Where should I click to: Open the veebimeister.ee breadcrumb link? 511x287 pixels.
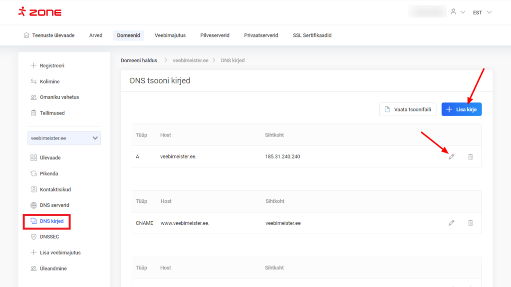pyautogui.click(x=190, y=60)
